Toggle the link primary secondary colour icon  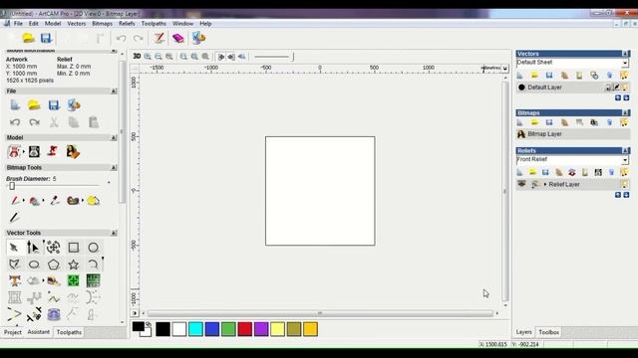(149, 324)
